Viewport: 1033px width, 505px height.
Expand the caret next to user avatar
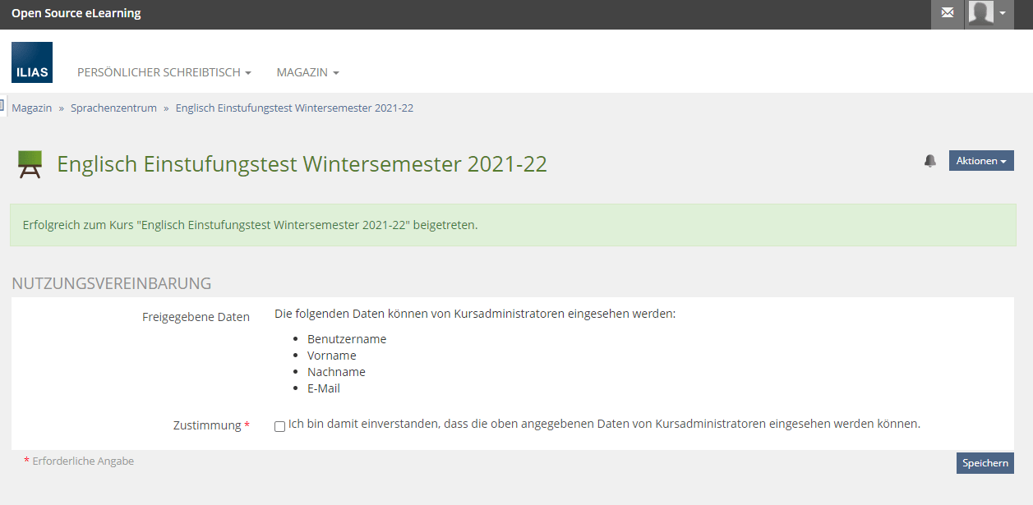(1003, 14)
